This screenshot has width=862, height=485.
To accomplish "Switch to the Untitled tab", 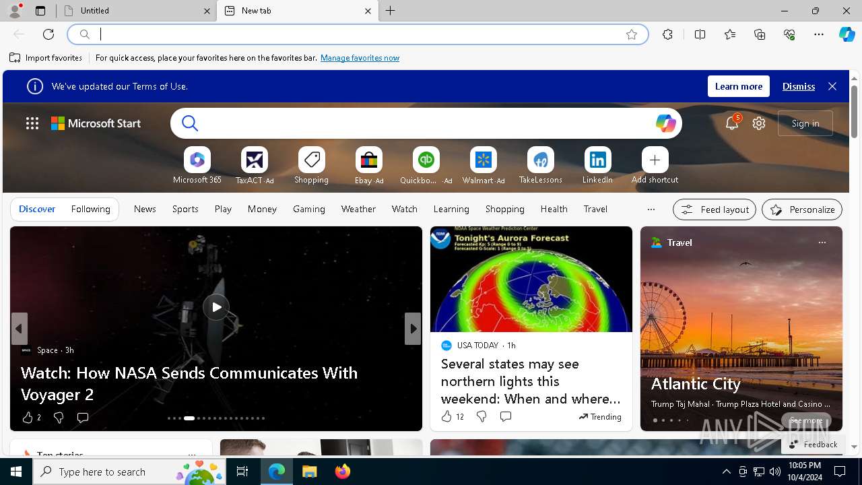I will [x=137, y=11].
